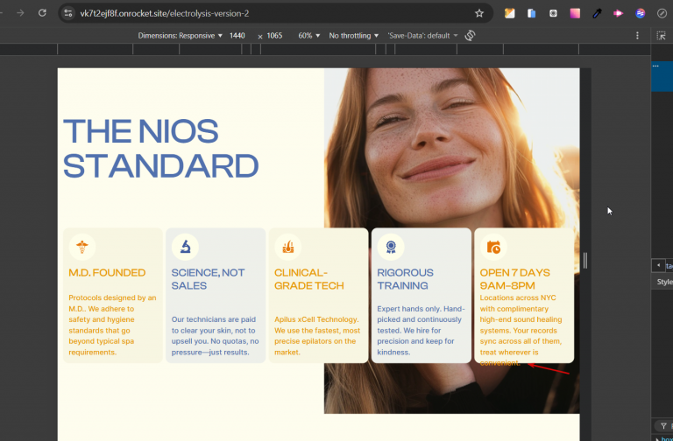Click the microscope icon on Science card
This screenshot has height=441, width=673.
click(x=185, y=247)
